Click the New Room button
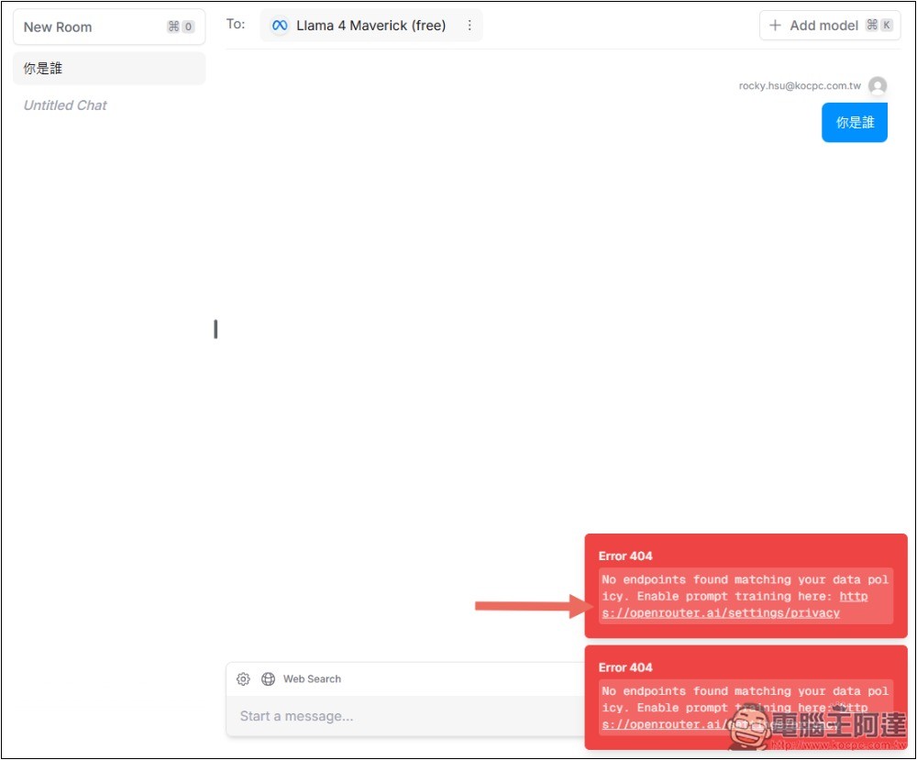The height and width of the screenshot is (760, 917). pos(109,27)
